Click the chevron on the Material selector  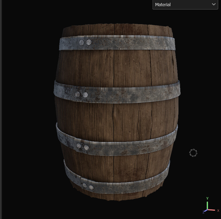pyautogui.click(x=214, y=5)
